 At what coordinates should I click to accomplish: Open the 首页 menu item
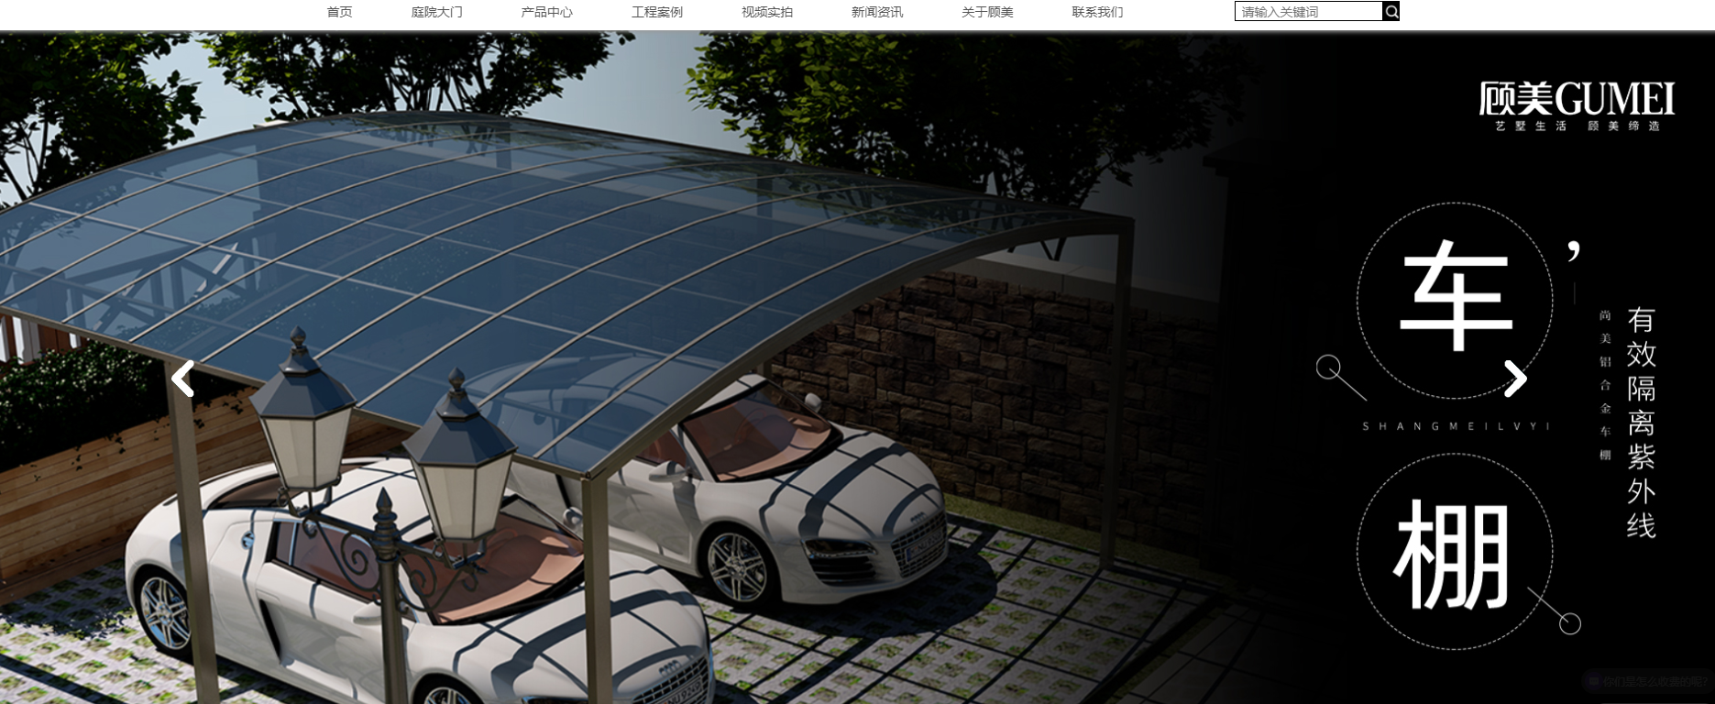(339, 12)
